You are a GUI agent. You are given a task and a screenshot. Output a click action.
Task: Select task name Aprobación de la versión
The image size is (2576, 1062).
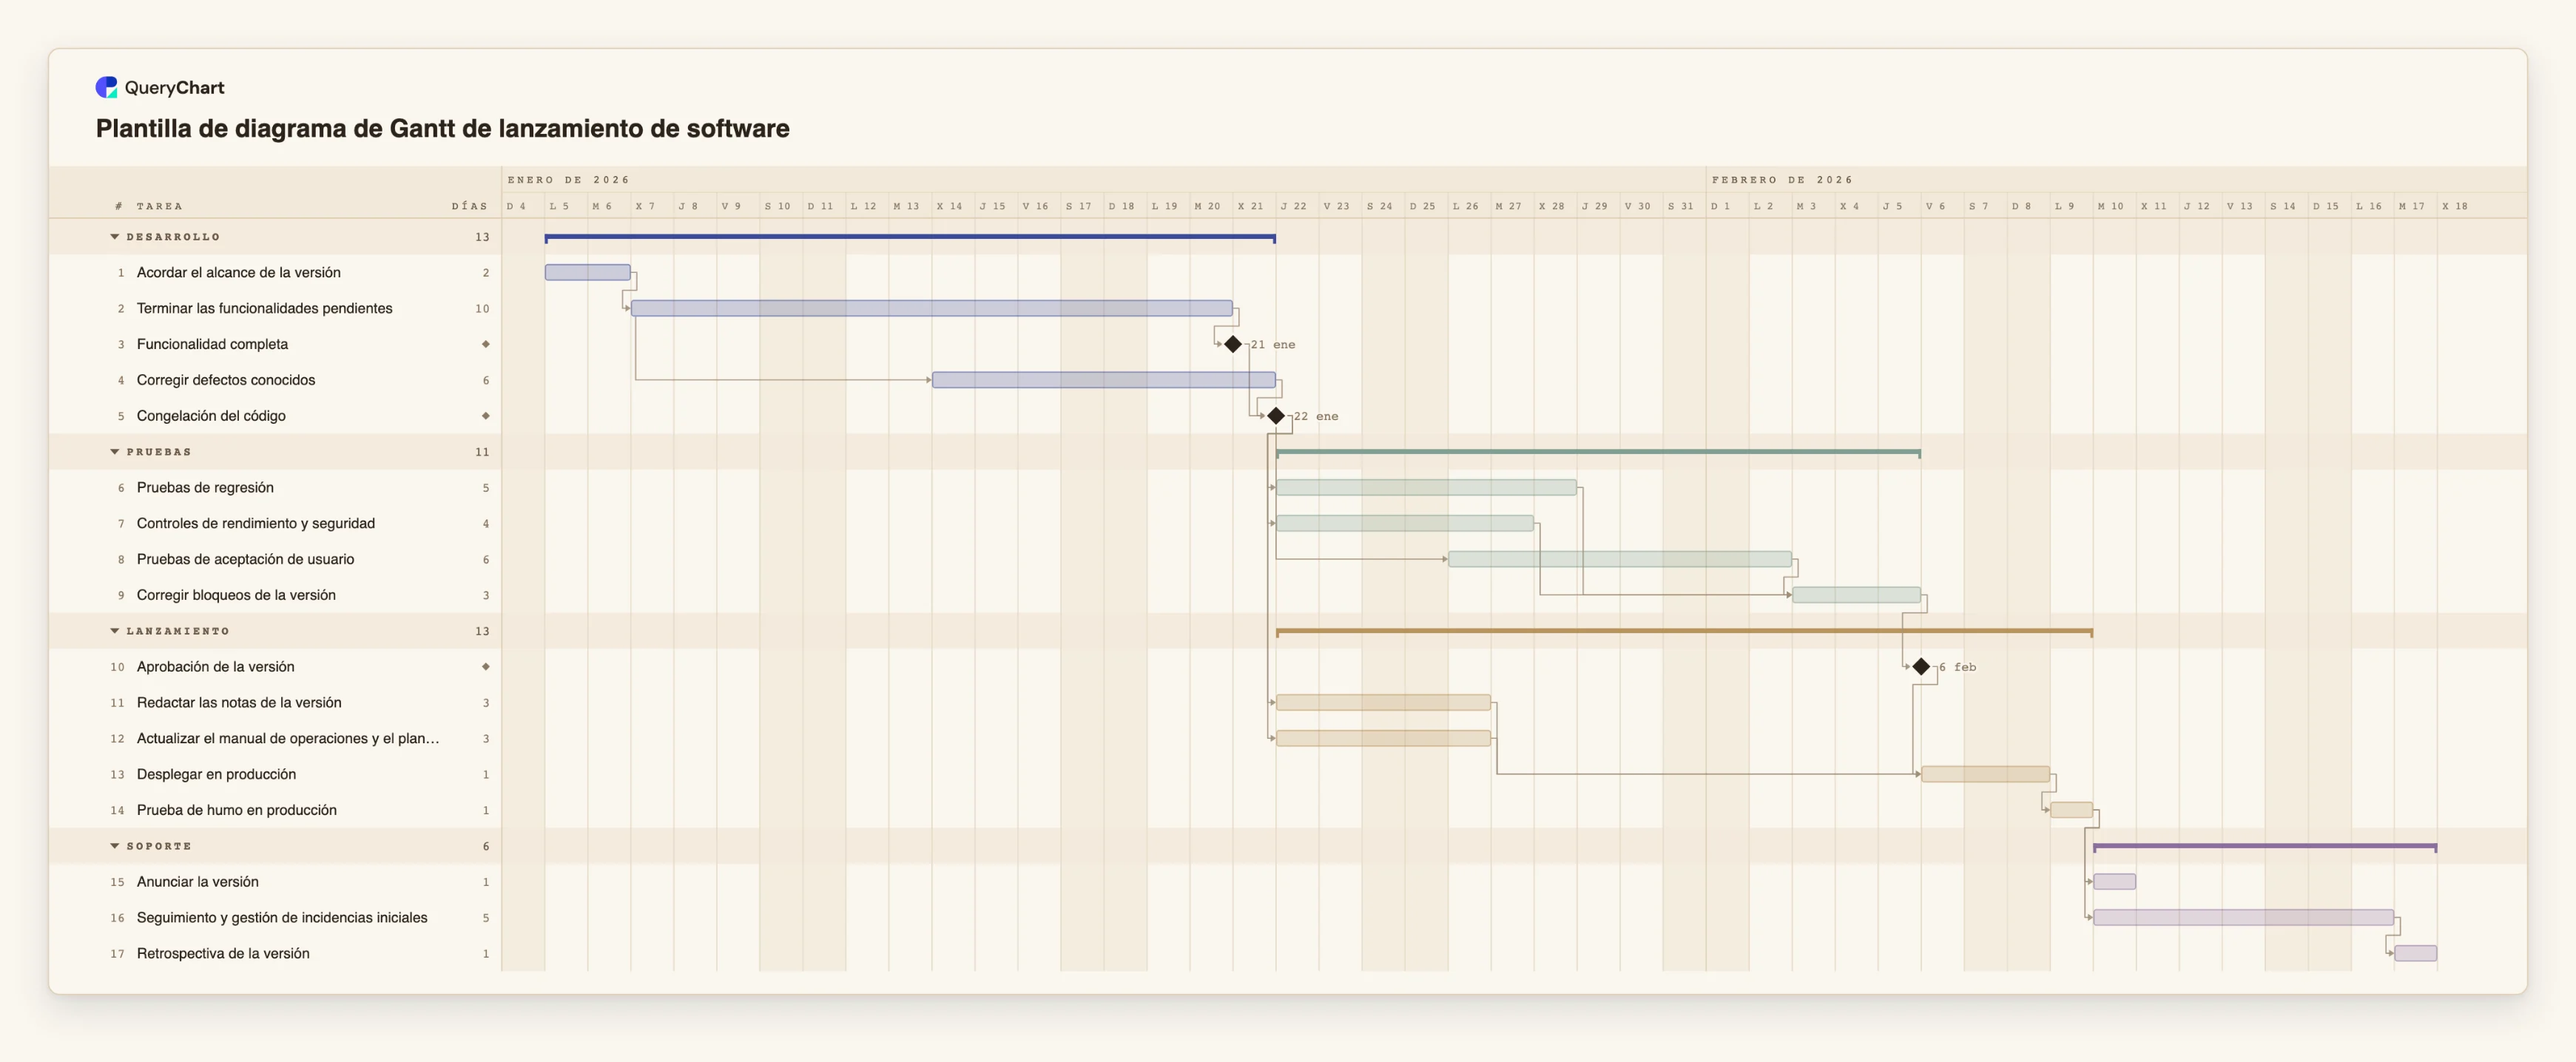click(215, 667)
